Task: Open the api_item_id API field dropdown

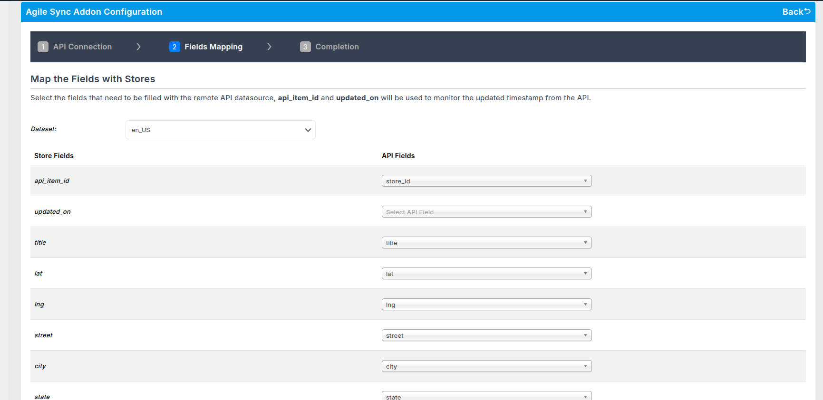Action: click(486, 181)
